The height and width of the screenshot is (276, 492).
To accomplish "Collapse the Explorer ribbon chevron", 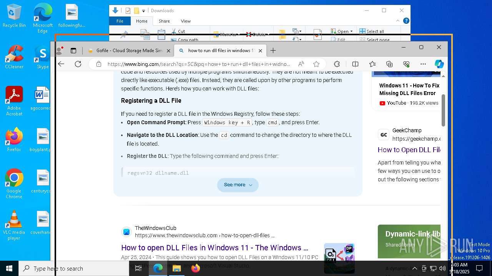I will [398, 21].
